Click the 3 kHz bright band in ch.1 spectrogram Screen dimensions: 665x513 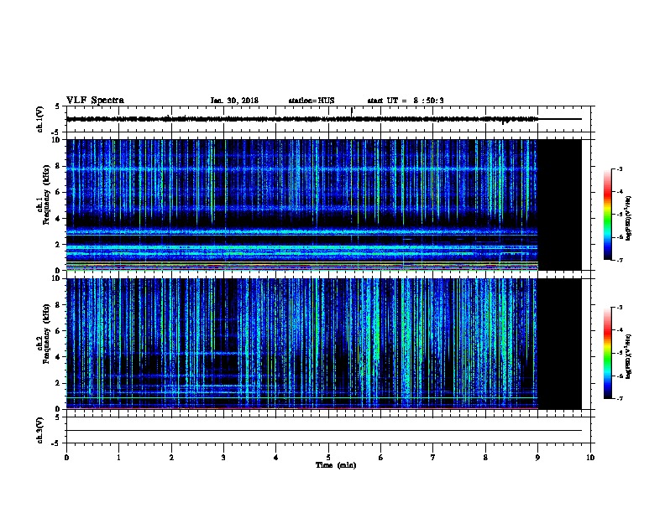(301, 231)
